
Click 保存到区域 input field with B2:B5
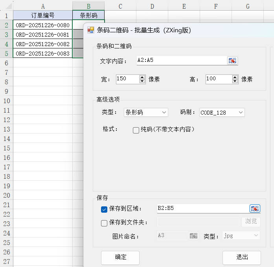[202, 208]
